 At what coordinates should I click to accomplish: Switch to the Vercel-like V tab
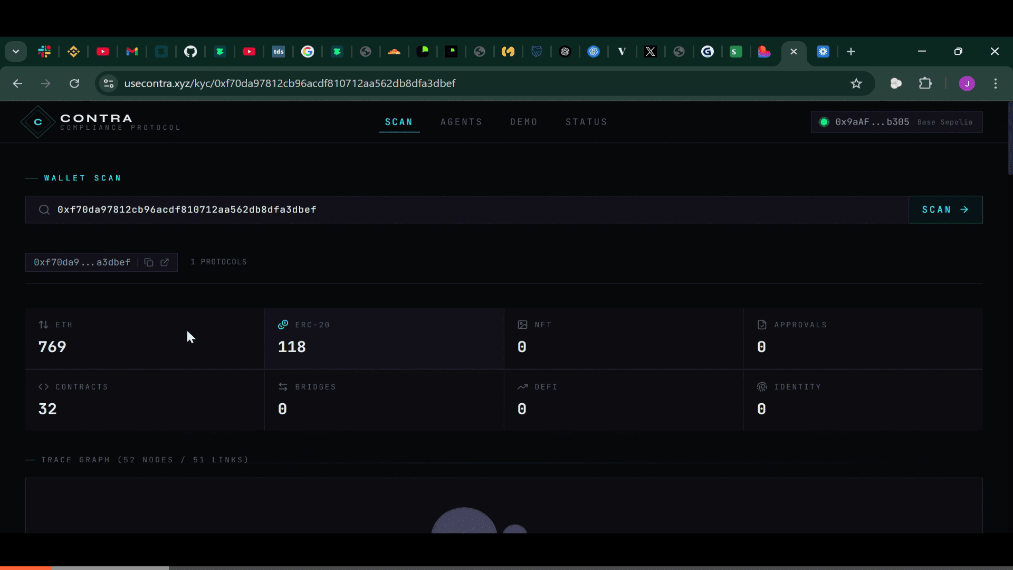(x=622, y=52)
